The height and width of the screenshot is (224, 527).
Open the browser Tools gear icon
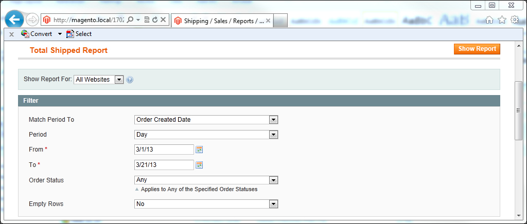[514, 20]
